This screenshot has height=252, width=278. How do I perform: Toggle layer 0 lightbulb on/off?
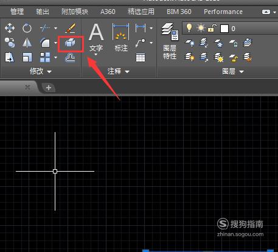point(189,28)
